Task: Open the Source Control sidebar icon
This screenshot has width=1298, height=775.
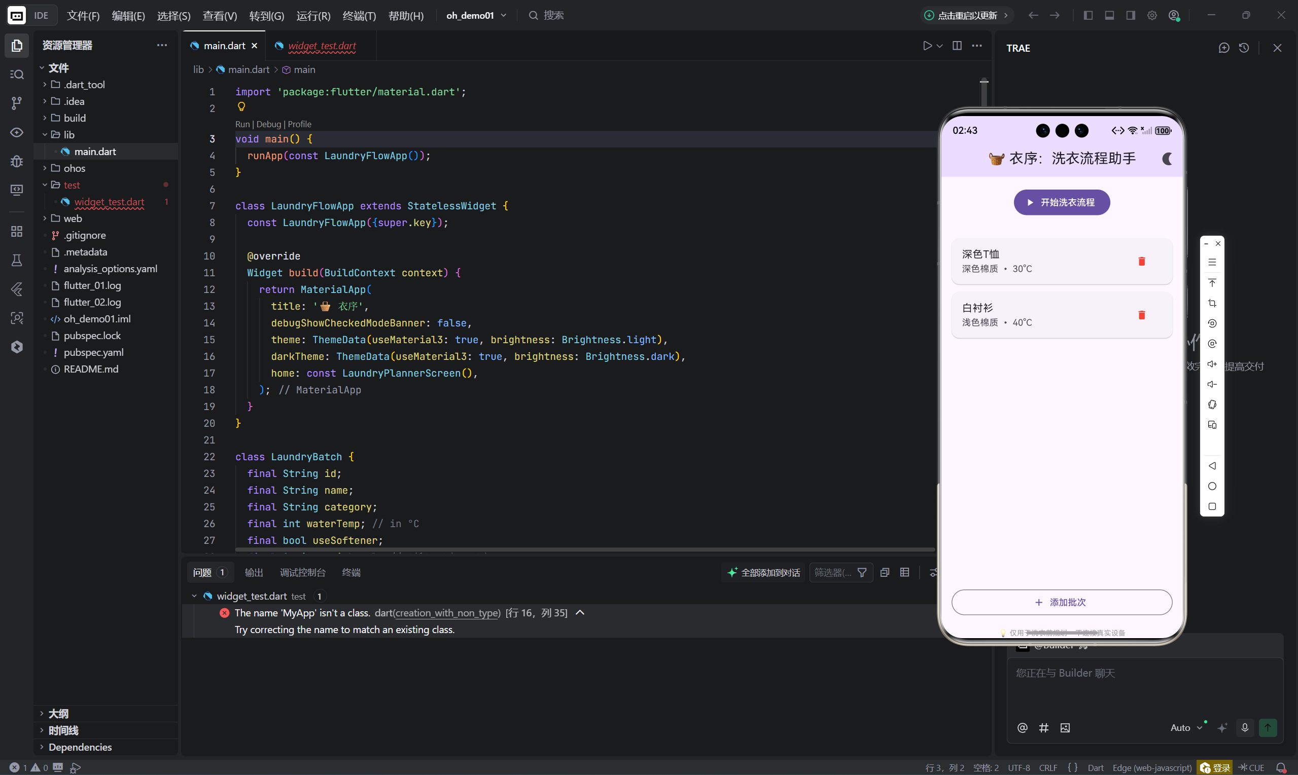Action: click(17, 103)
